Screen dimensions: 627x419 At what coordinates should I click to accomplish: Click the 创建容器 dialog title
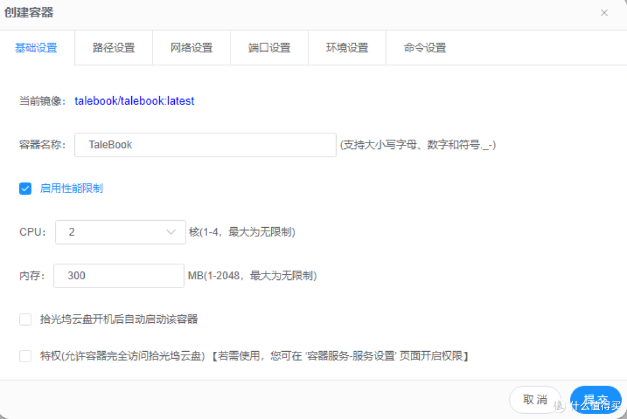coord(30,12)
